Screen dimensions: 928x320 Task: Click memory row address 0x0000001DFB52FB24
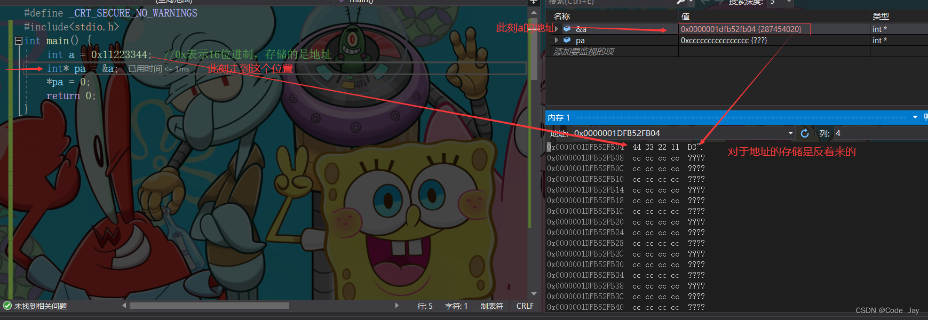(x=585, y=233)
